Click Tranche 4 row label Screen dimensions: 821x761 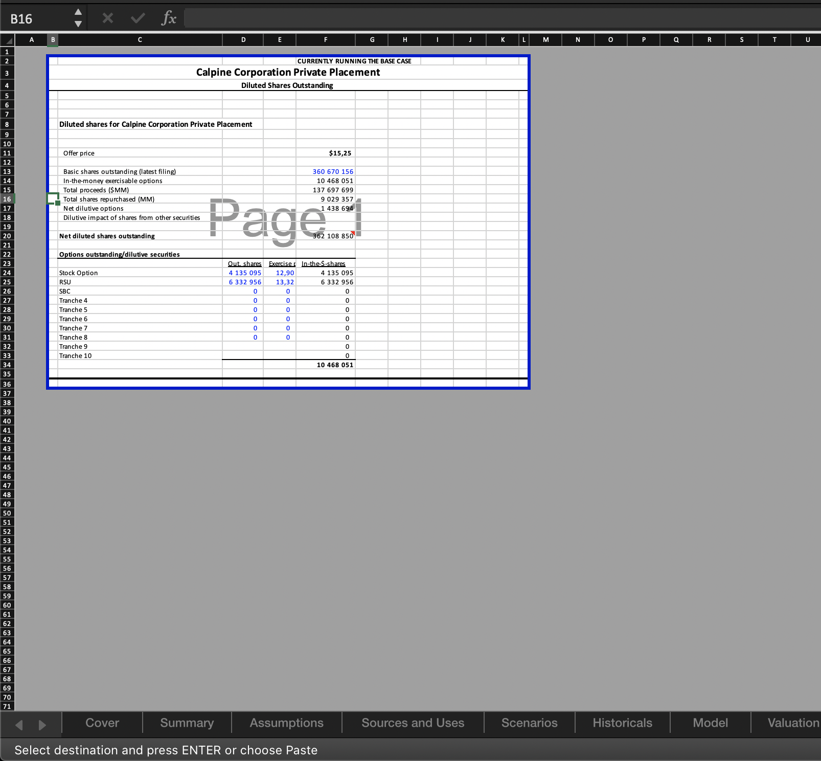click(x=73, y=300)
